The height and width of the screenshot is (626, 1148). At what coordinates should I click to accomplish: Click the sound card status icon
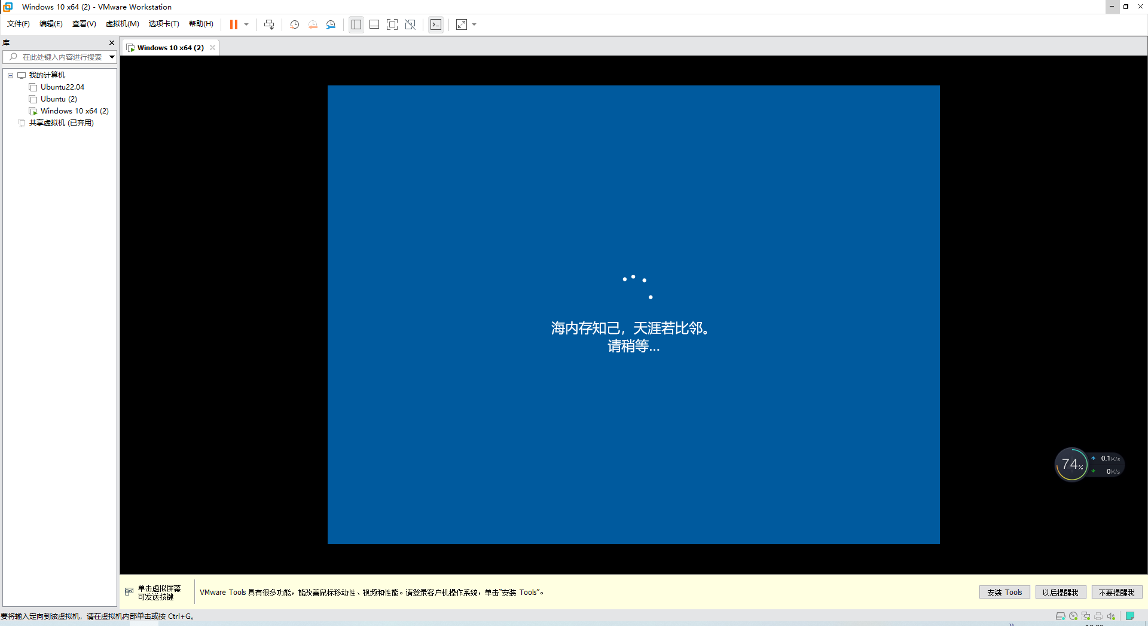pyautogui.click(x=1111, y=616)
